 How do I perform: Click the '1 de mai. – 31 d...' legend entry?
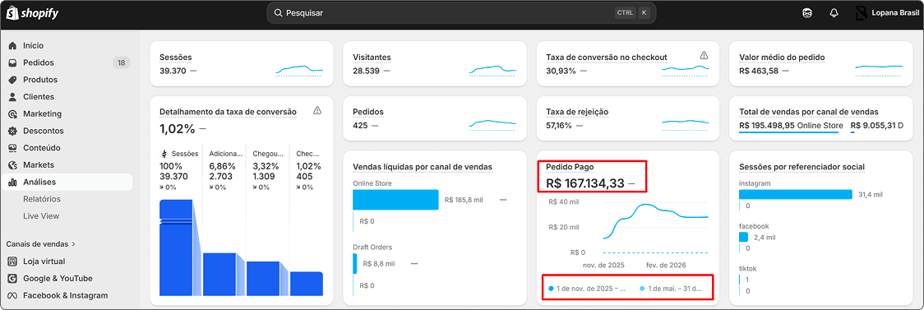671,289
